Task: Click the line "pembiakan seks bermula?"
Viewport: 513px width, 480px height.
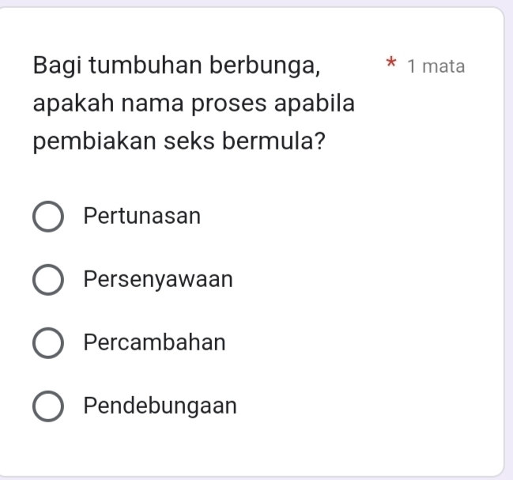Action: [x=181, y=142]
